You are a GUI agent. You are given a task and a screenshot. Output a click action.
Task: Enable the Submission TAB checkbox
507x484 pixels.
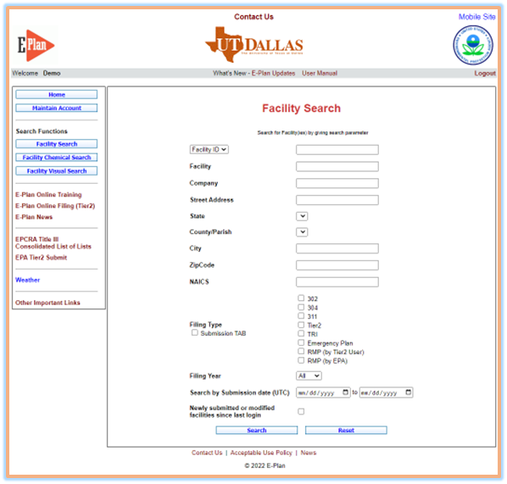[195, 332]
